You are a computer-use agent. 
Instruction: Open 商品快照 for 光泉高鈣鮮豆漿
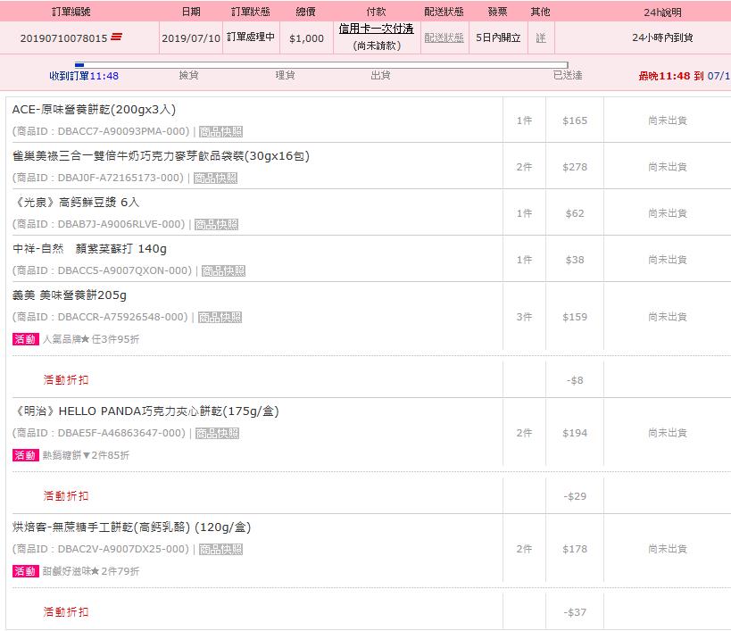tap(216, 225)
